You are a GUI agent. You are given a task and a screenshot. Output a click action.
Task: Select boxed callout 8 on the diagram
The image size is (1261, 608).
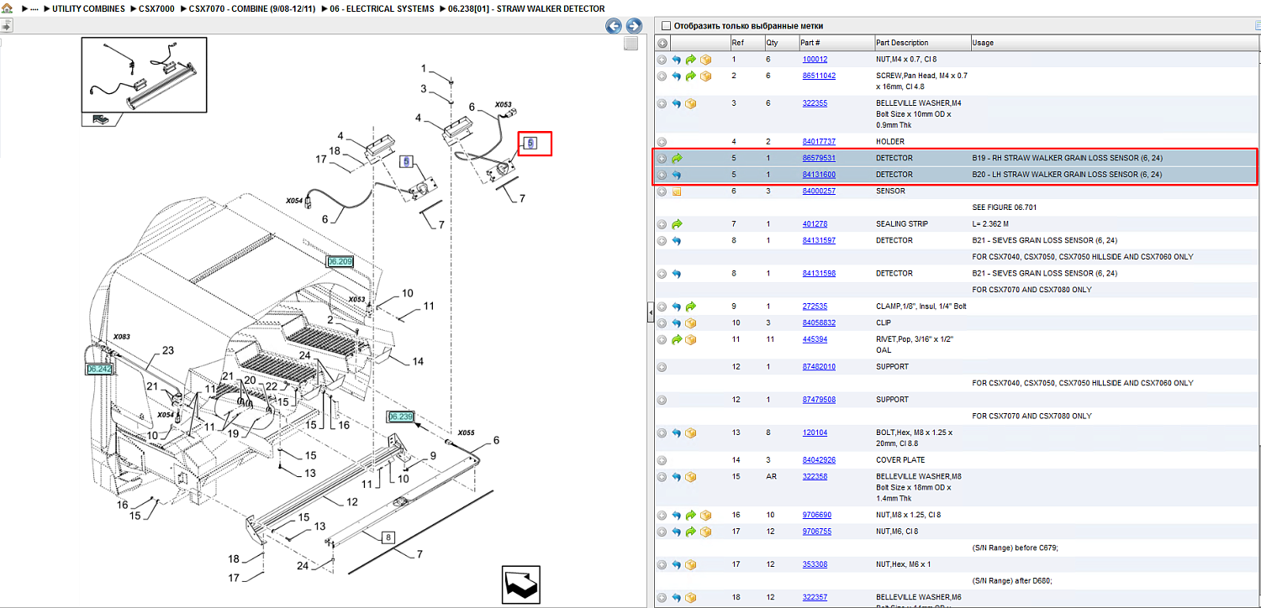point(388,537)
